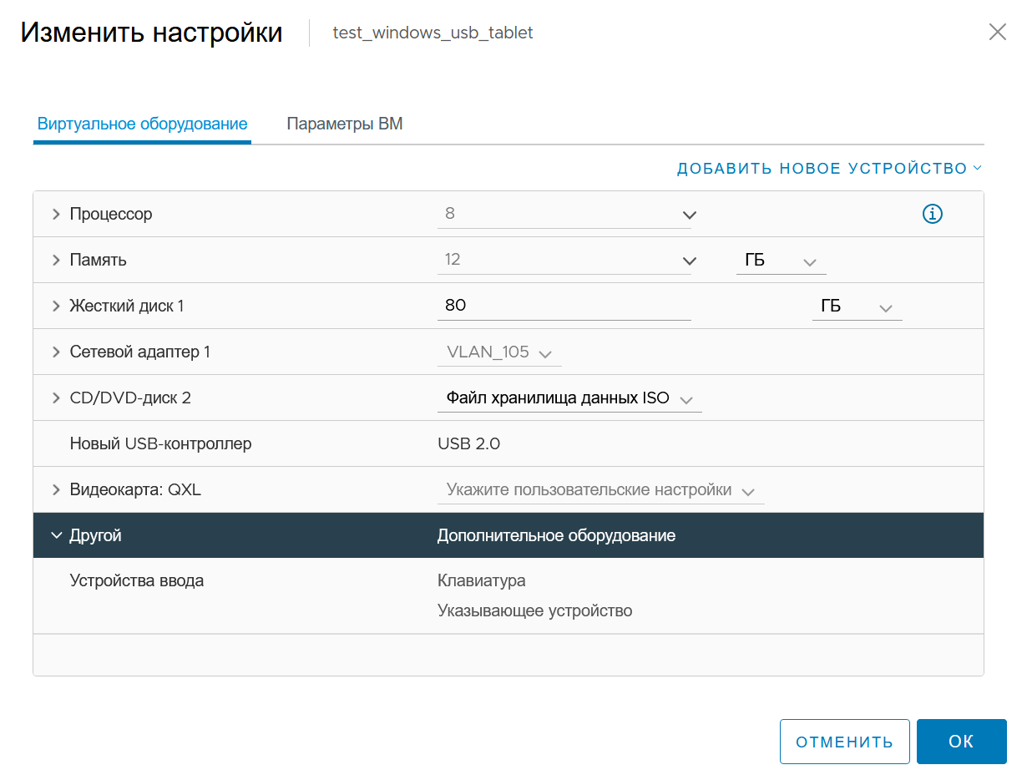Click the Указывающее устройство text
The height and width of the screenshot is (775, 1027).
[535, 610]
